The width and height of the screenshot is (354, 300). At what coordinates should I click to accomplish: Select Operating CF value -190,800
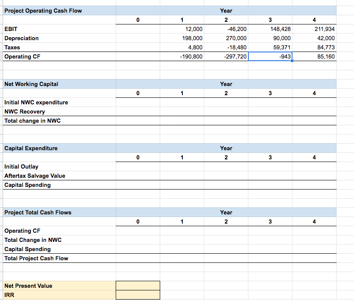pos(191,56)
